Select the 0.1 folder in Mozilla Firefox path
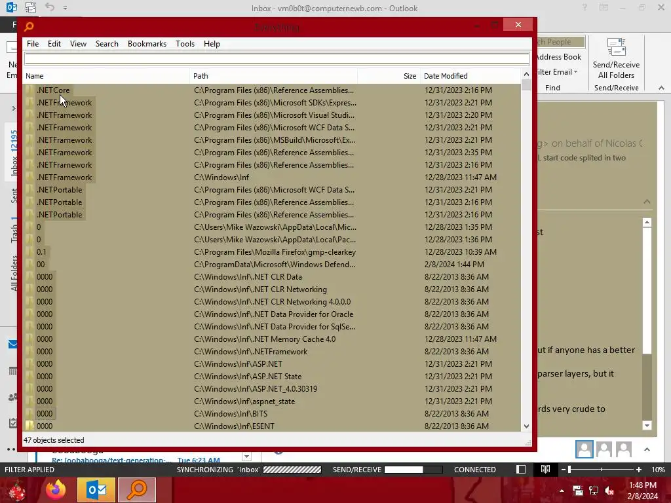 tap(272, 252)
